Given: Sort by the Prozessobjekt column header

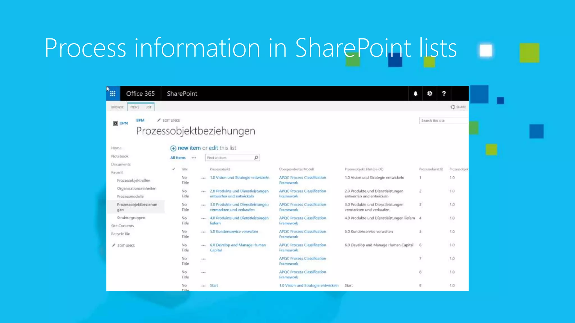Looking at the screenshot, I should point(220,169).
